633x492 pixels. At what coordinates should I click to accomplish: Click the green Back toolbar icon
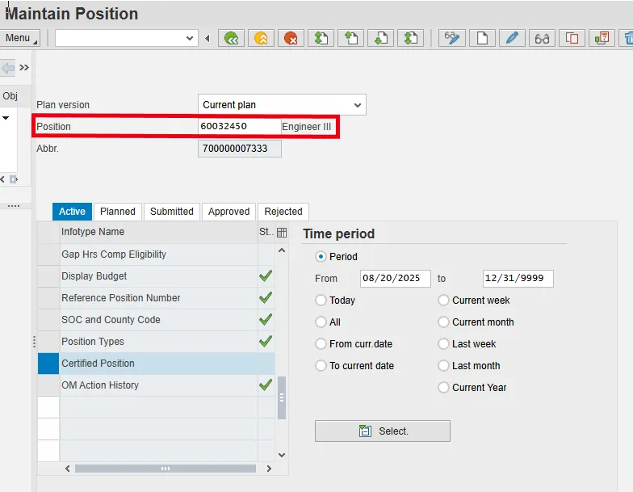pos(231,39)
